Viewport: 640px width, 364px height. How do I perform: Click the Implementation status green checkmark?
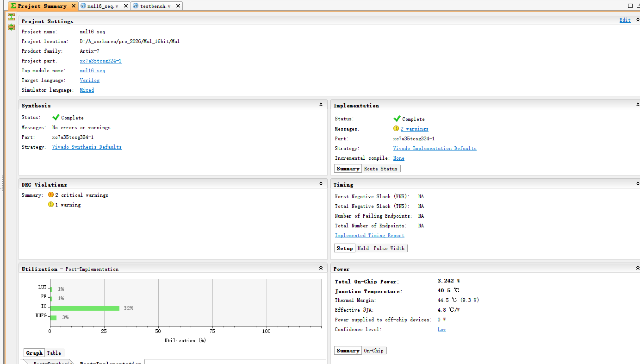pyautogui.click(x=397, y=119)
